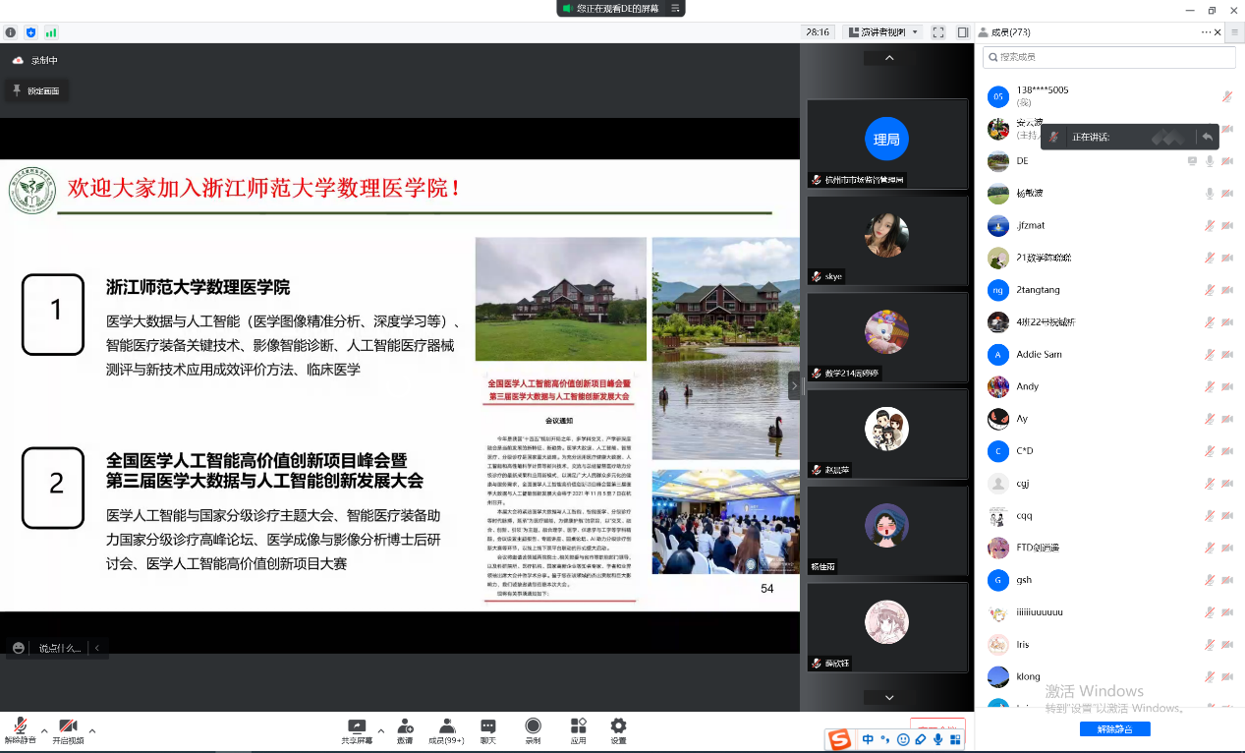Click the 解除静音 button in members panel
Viewport: 1245px width, 753px height.
tap(1114, 729)
